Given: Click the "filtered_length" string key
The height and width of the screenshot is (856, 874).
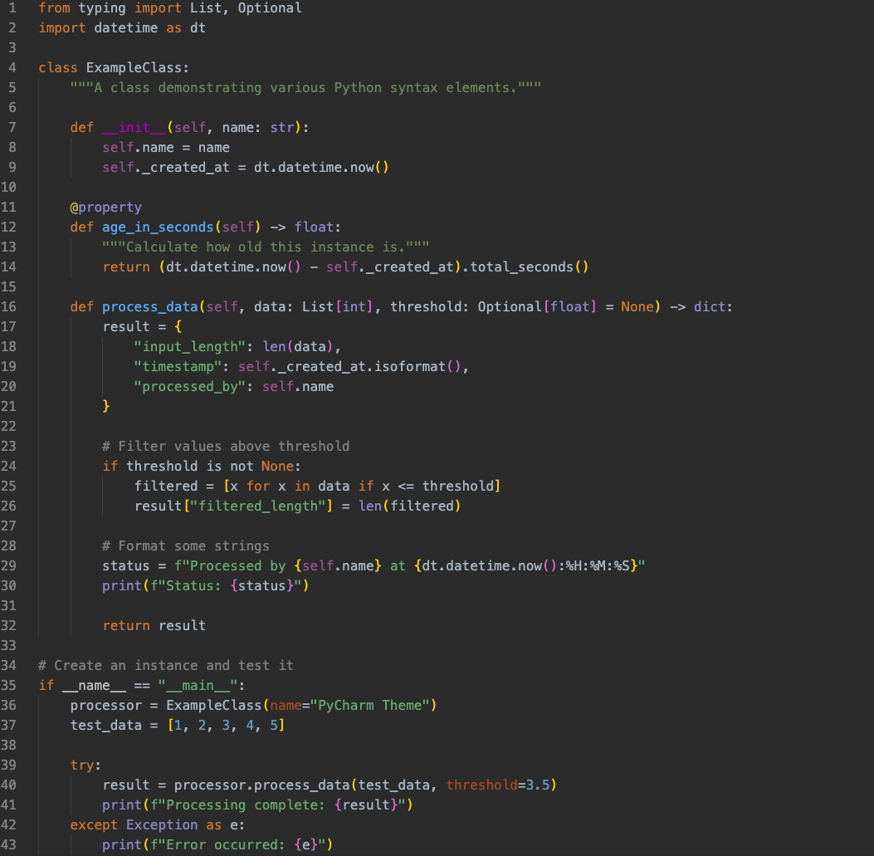Looking at the screenshot, I should 257,506.
